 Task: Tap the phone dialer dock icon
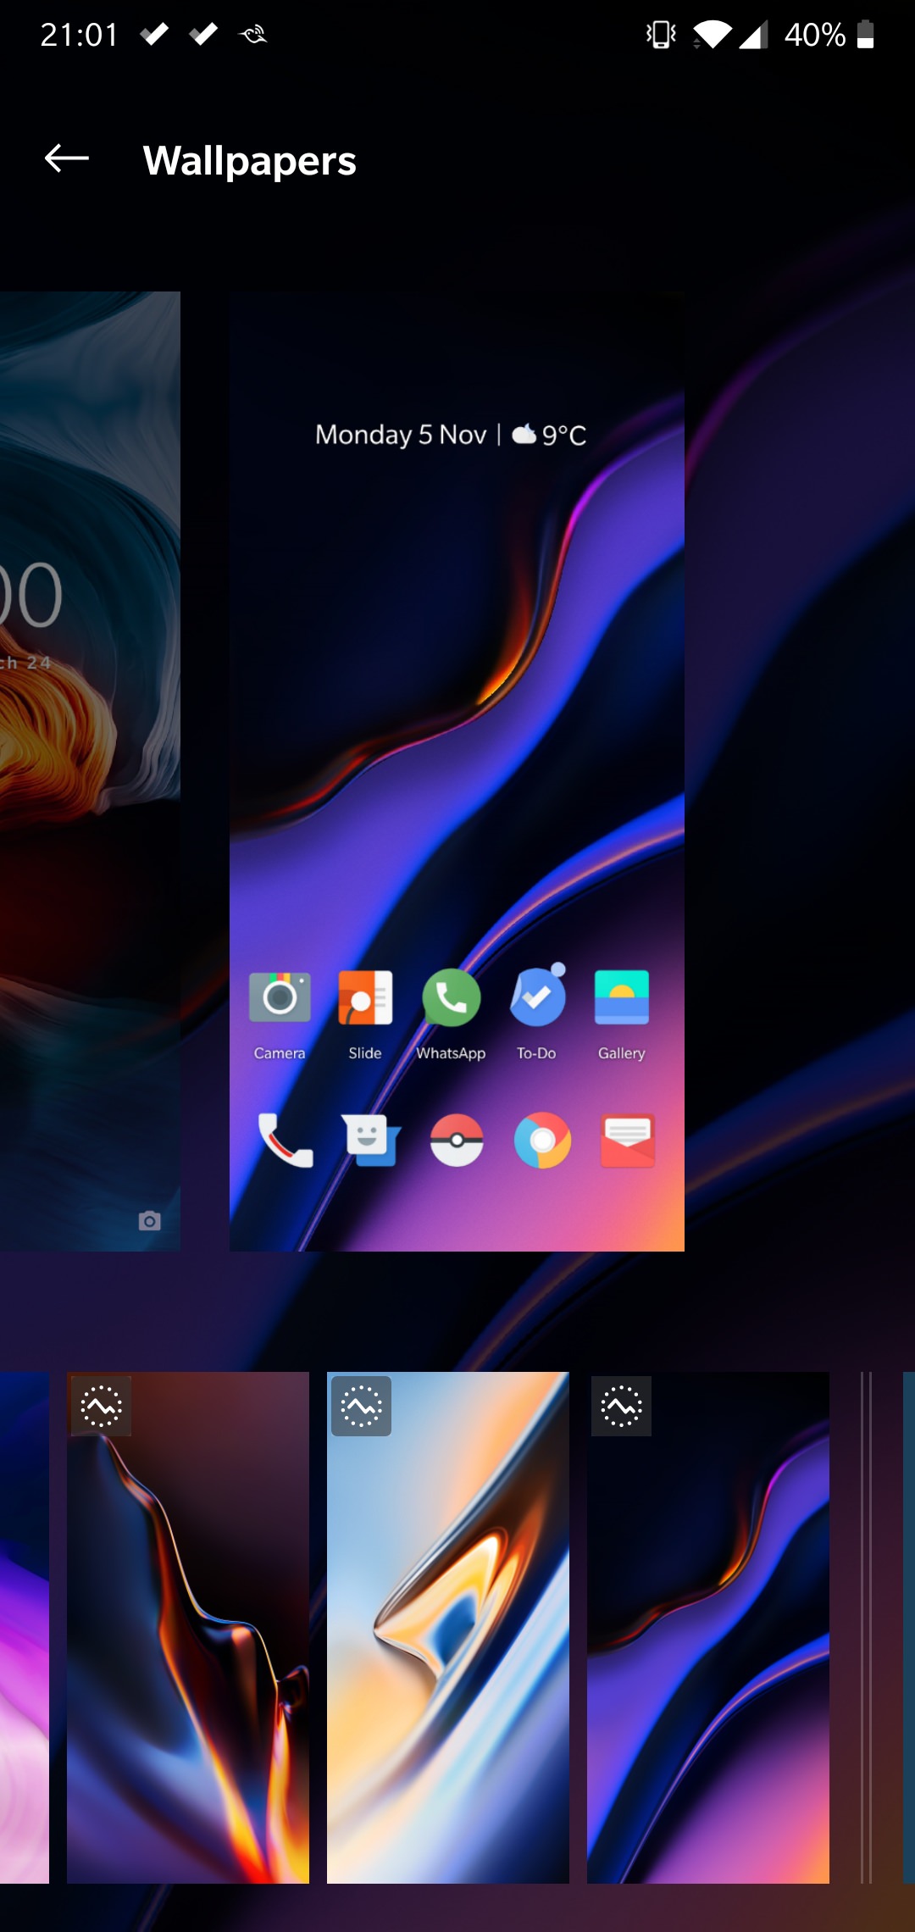coord(286,1141)
